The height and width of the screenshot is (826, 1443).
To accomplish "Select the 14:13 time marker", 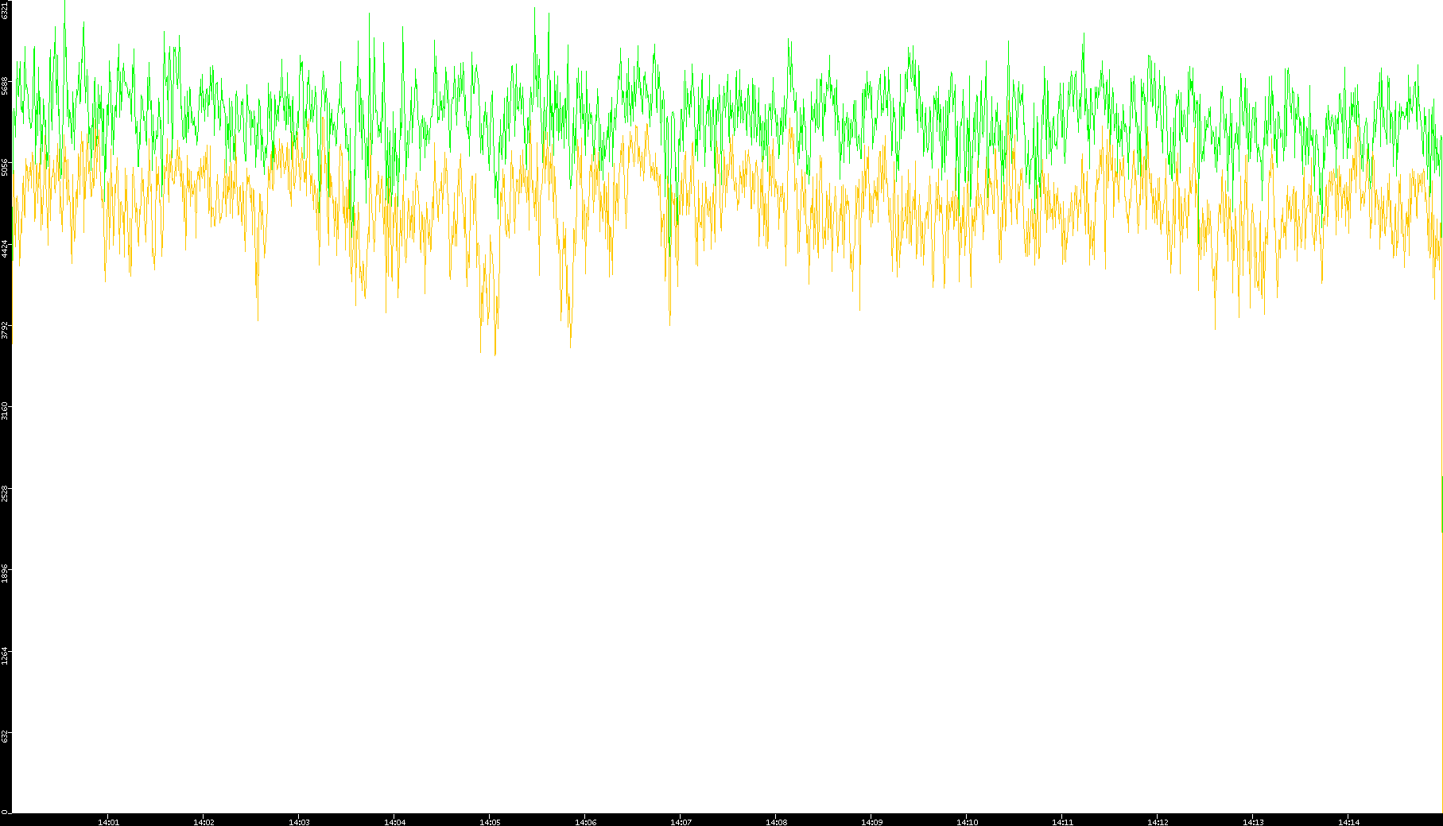I will pos(1253,821).
